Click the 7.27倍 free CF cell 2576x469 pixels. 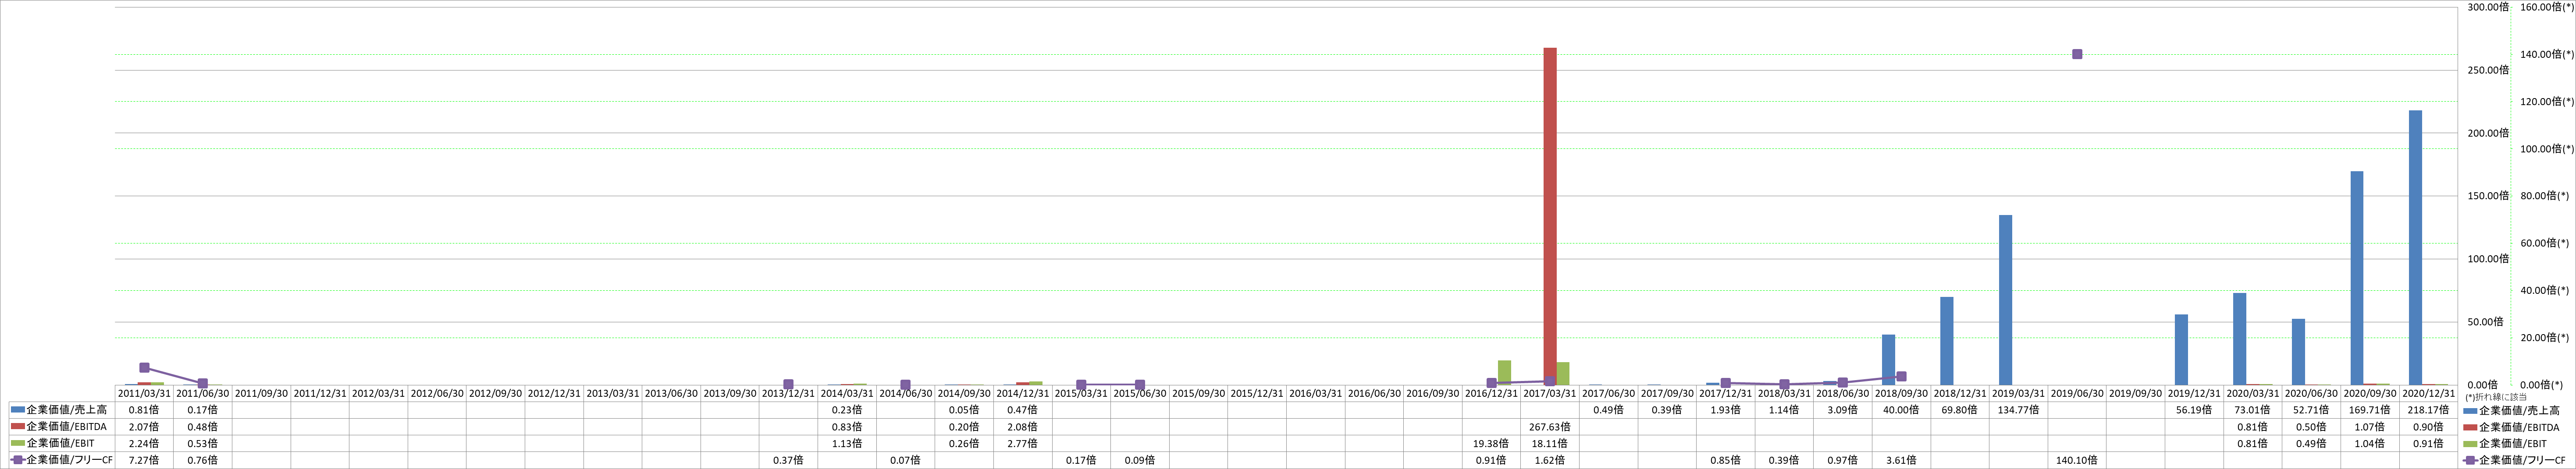click(x=144, y=460)
